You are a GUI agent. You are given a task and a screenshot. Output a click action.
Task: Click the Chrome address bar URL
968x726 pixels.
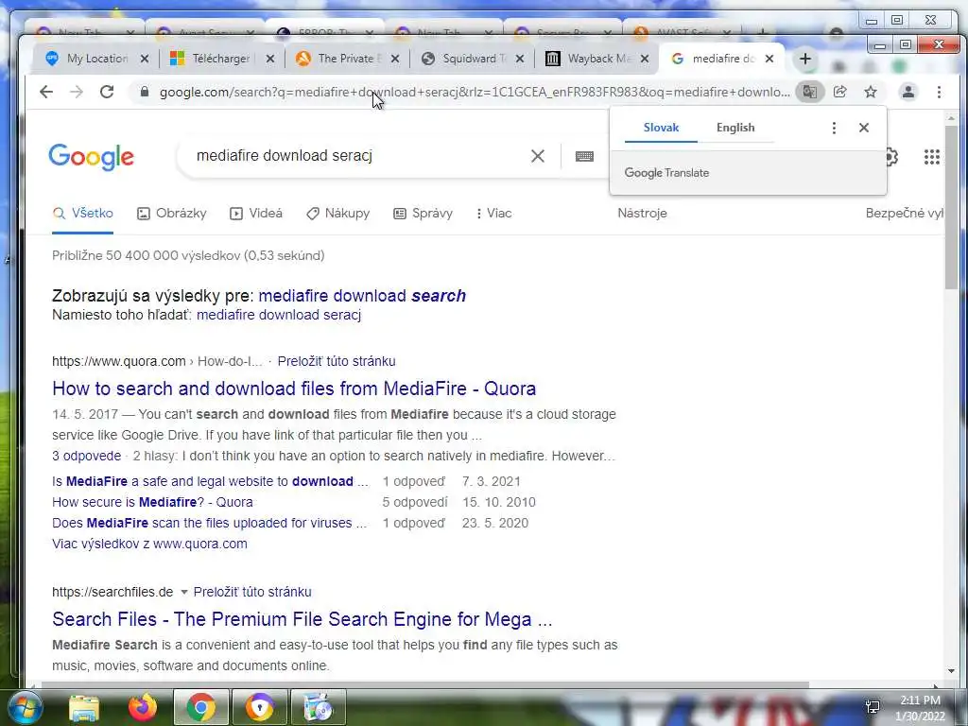click(475, 92)
